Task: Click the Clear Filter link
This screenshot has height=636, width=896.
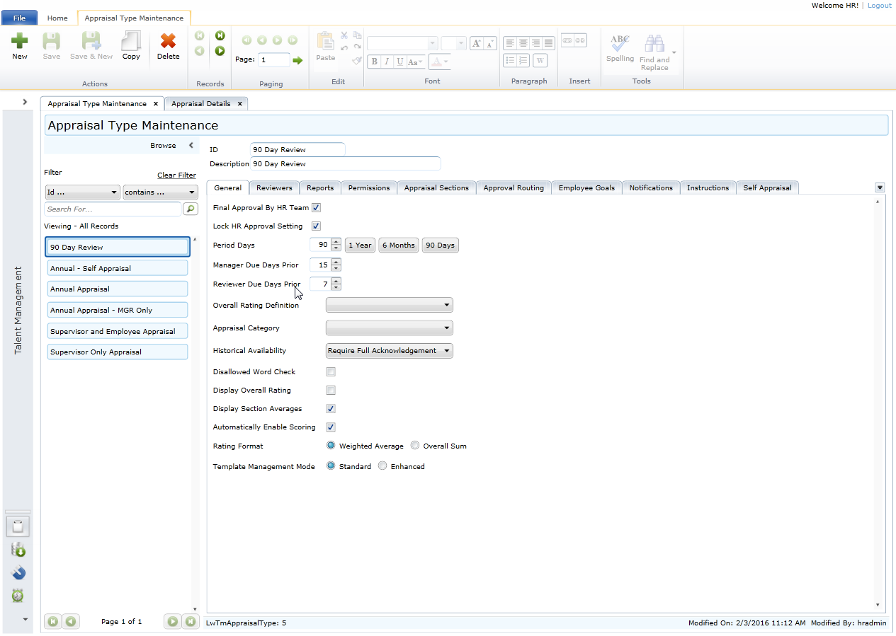Action: point(176,175)
